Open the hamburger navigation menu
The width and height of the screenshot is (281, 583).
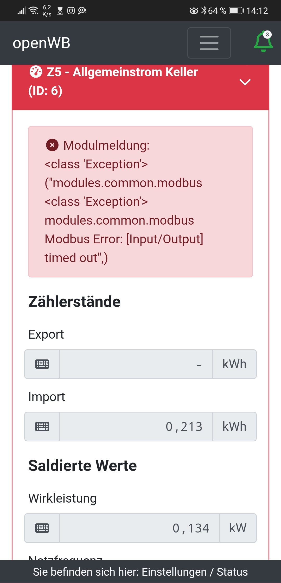click(209, 43)
